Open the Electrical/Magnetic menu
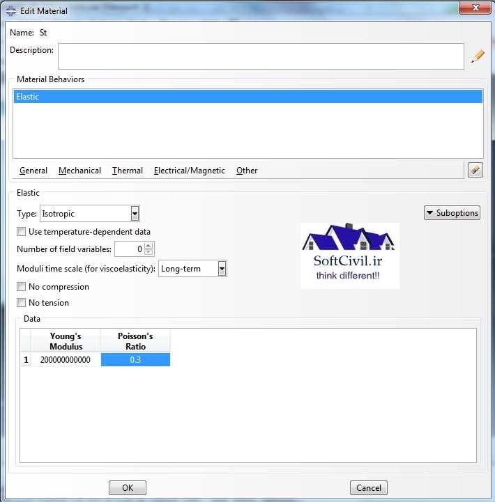This screenshot has height=502, width=495. coord(190,171)
